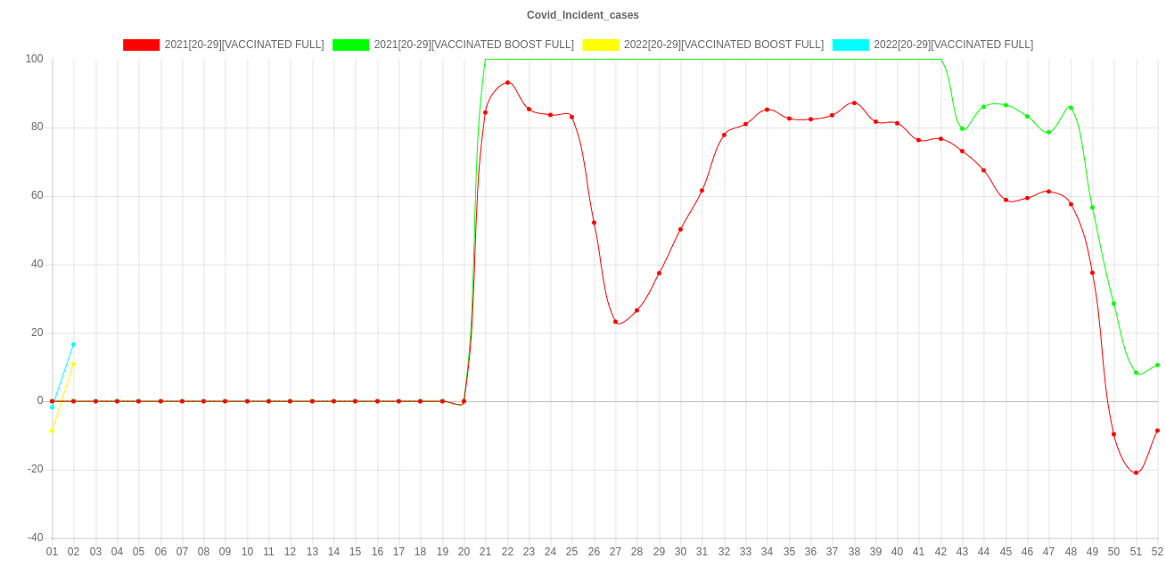Click the chart title Covid_incident_cases
1166x583 pixels.
(x=582, y=15)
